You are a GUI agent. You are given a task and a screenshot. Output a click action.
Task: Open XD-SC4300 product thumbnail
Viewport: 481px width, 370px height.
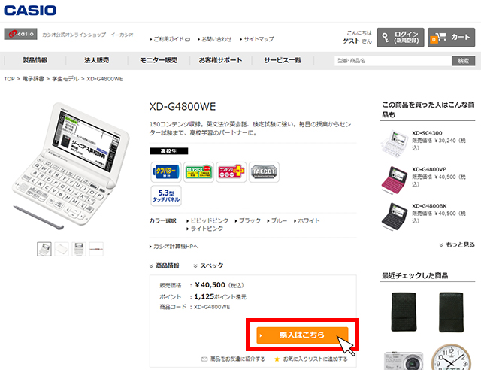coord(395,143)
